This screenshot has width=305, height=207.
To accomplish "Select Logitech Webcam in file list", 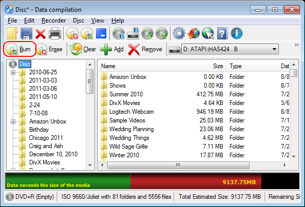I will click(x=131, y=112).
